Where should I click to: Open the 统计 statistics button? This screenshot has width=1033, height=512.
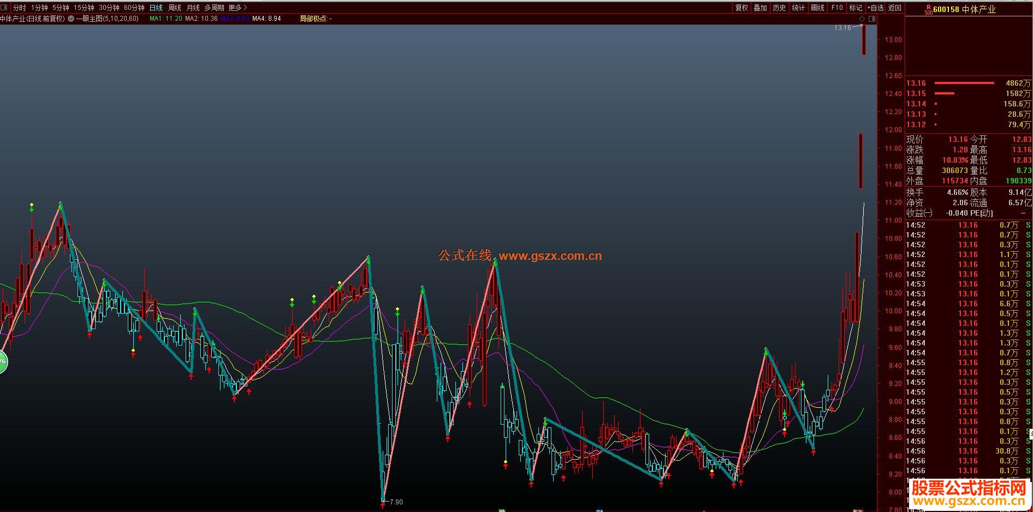[x=798, y=8]
